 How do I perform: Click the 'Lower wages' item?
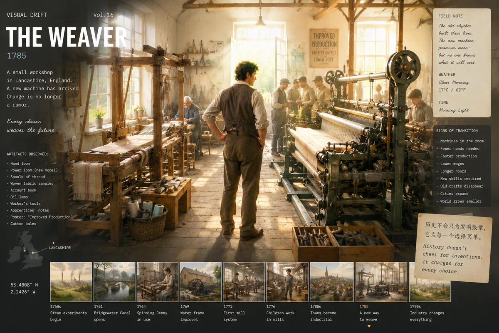click(x=451, y=164)
